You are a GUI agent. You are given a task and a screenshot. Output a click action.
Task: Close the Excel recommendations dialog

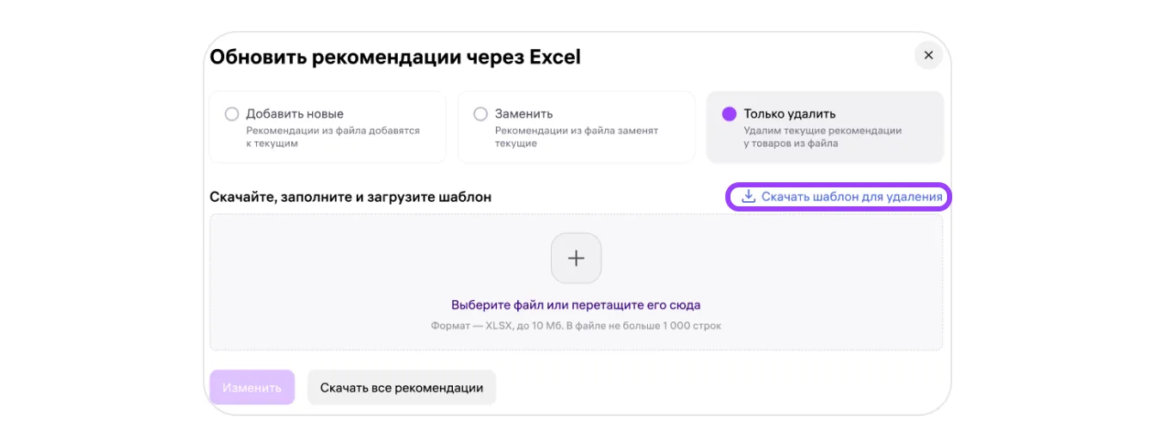tap(928, 55)
